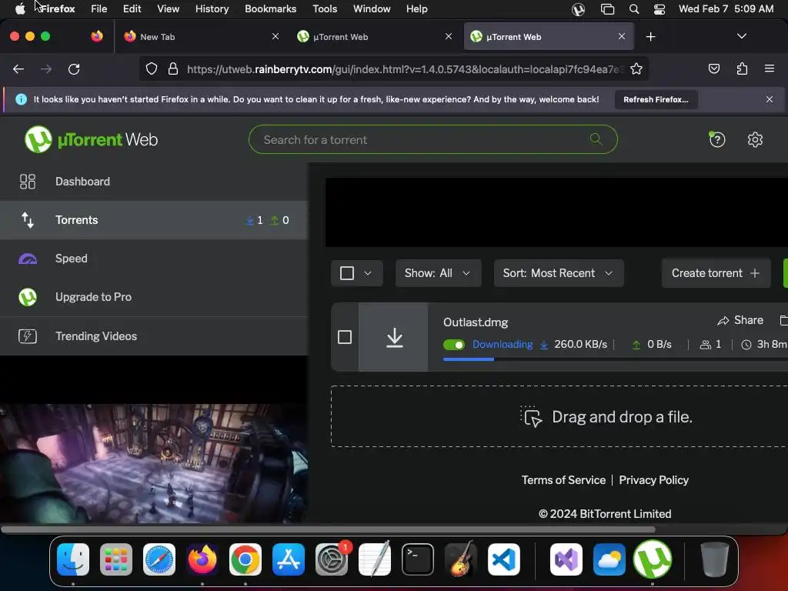Go back to previous page
This screenshot has width=788, height=591.
[x=18, y=68]
